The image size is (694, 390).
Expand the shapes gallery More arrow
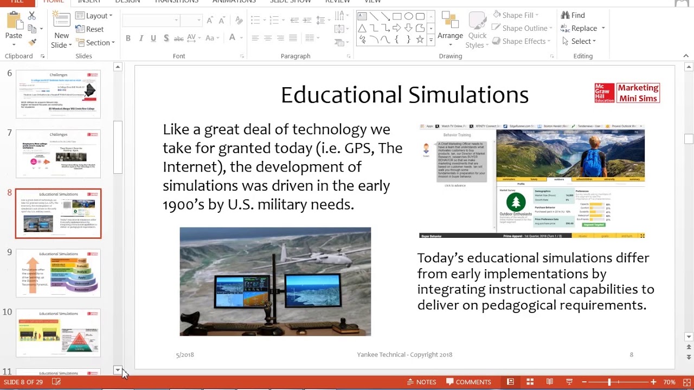point(431,40)
